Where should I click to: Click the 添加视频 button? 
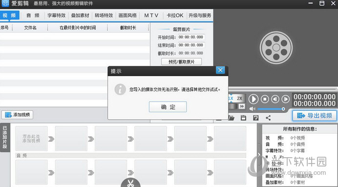tap(18, 115)
